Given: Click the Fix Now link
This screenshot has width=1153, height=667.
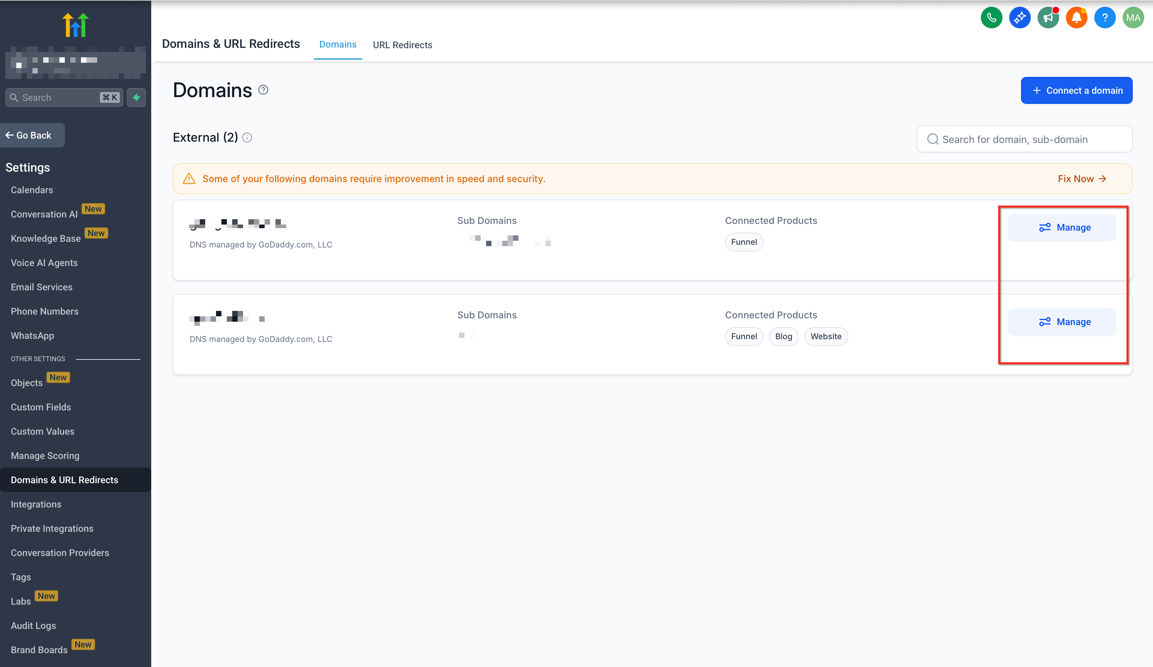Looking at the screenshot, I should pos(1082,179).
